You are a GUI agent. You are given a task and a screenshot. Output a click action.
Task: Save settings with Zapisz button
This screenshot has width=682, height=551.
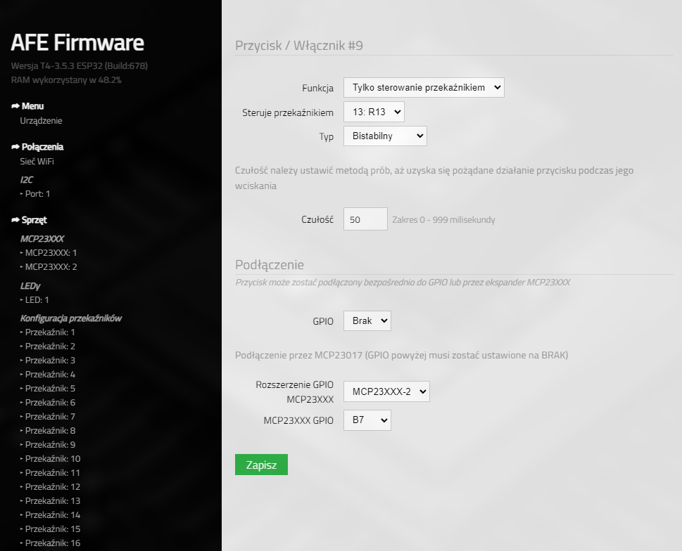click(261, 465)
